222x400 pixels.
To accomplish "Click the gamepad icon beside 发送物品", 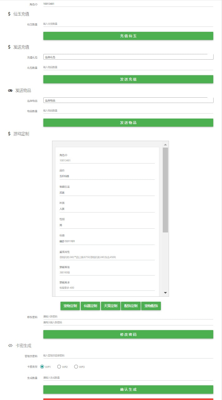I will tap(10, 90).
